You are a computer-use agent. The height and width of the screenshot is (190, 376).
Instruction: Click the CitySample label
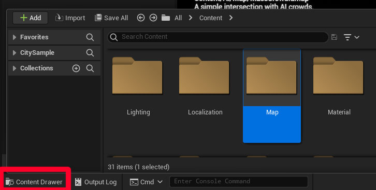(37, 53)
